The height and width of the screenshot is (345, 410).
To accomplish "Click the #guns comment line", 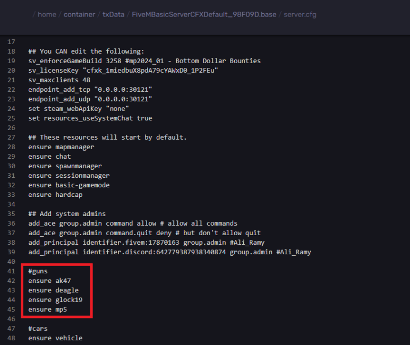I will coord(38,271).
